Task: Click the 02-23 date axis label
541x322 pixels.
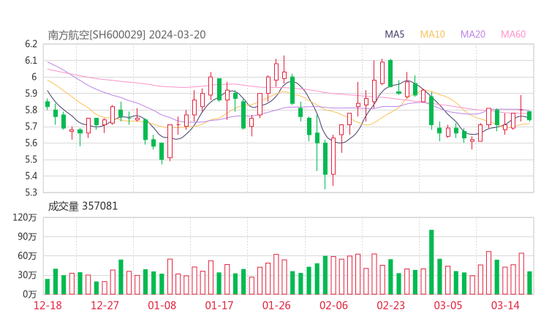Action: point(391,305)
